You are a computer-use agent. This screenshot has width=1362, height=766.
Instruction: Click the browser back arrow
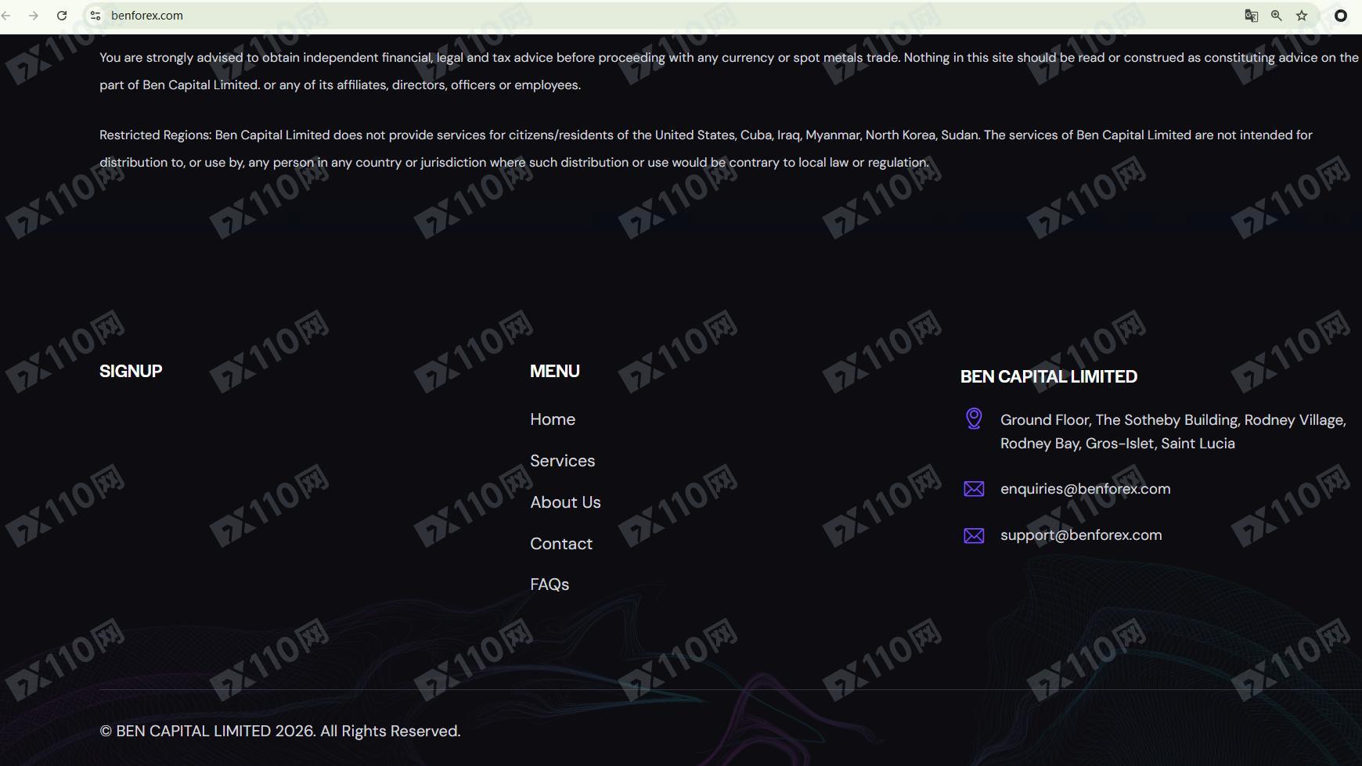click(6, 16)
